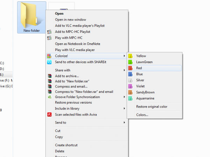Screen dimensions: 210x157
Task: Select the (F:) drive in navigation pane
Action: coord(6,81)
